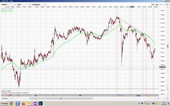Click the detach chart window icon
Image resolution: width=170 pixels, height=106 pixels.
168,5
